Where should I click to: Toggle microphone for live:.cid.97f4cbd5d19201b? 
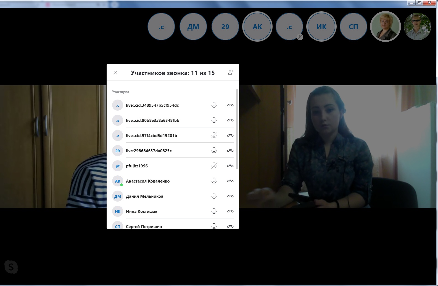214,135
